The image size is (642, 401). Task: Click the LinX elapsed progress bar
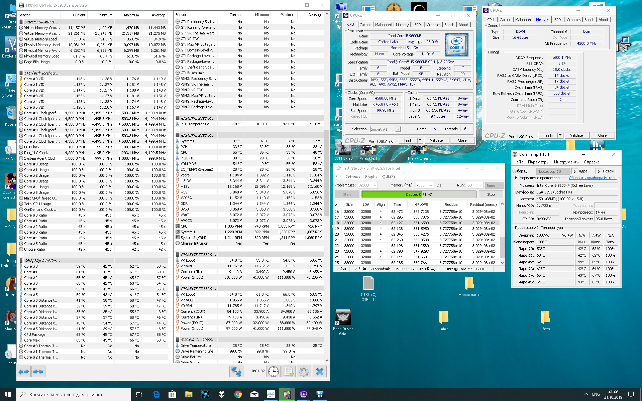419,194
